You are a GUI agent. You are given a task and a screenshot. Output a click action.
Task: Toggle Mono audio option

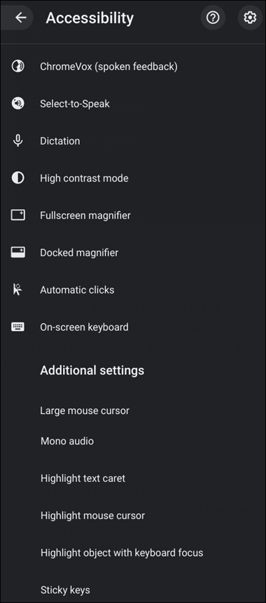tap(133, 441)
